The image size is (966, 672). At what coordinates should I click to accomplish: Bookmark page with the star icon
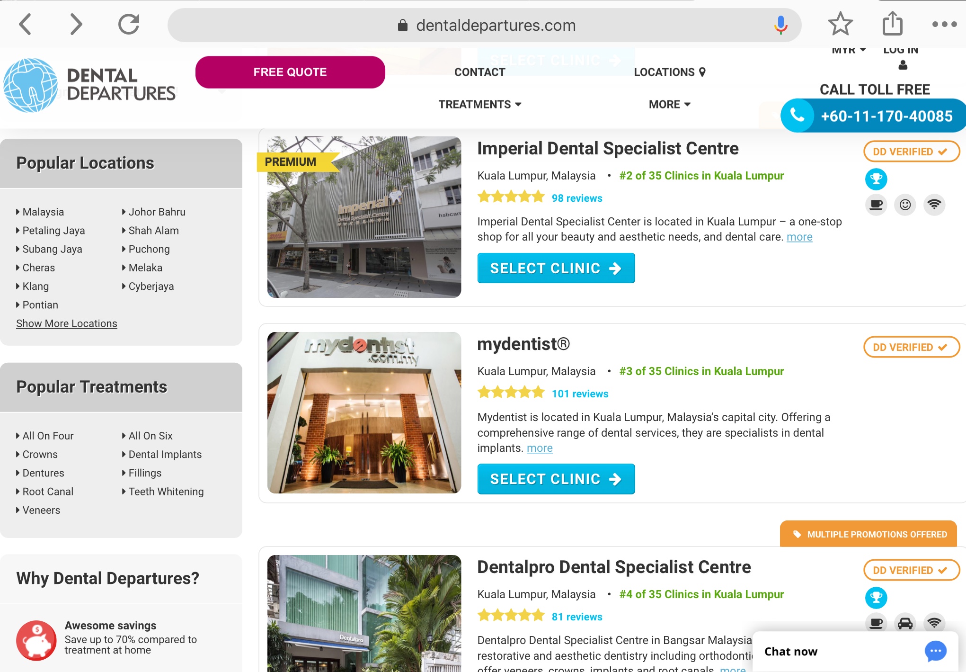840,24
